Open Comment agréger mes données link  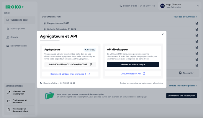[70, 74]
